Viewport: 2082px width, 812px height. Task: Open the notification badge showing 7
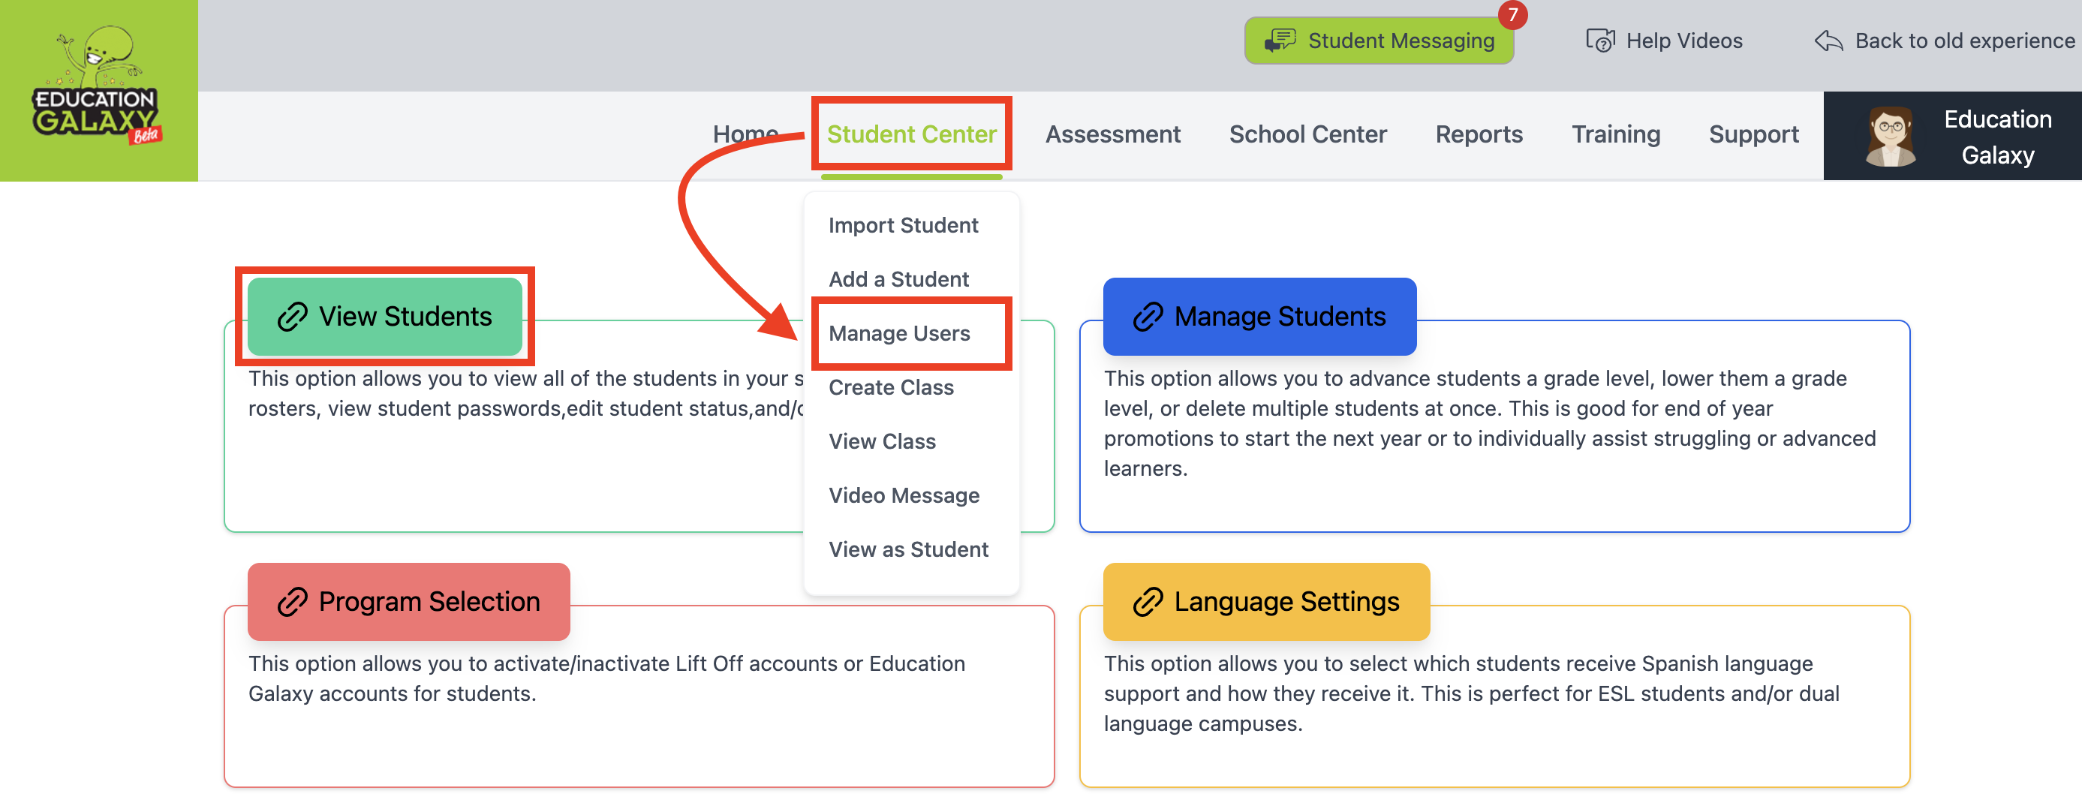click(1512, 15)
